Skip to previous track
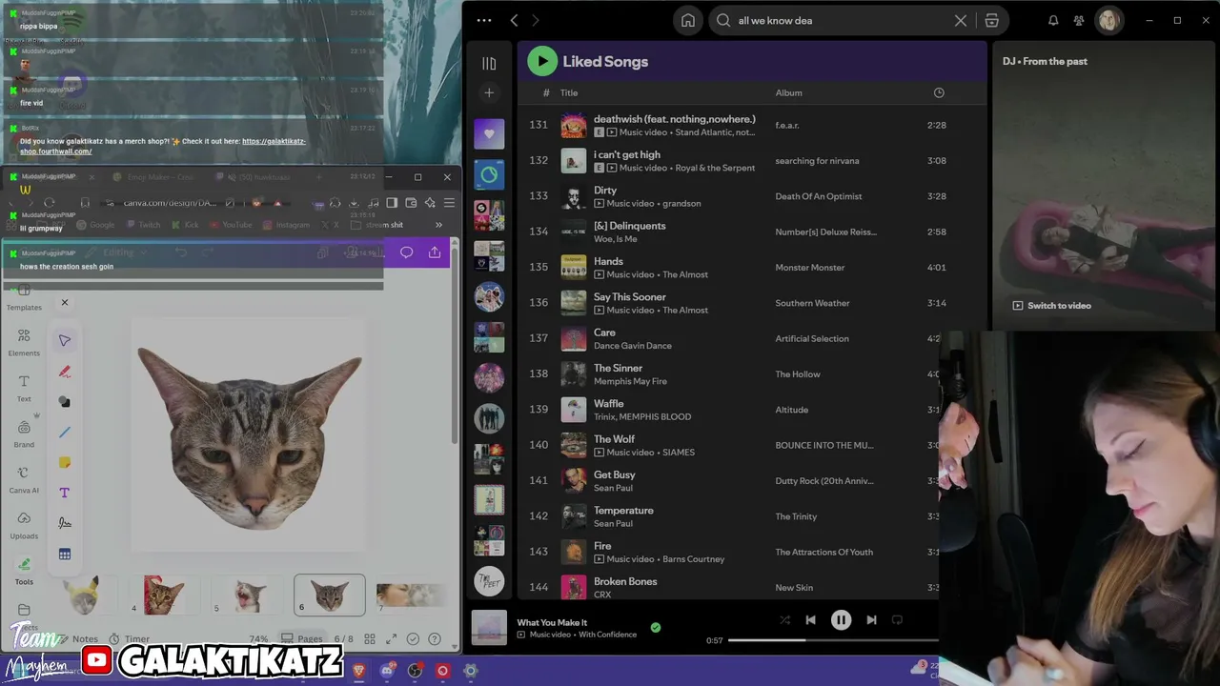 810,620
